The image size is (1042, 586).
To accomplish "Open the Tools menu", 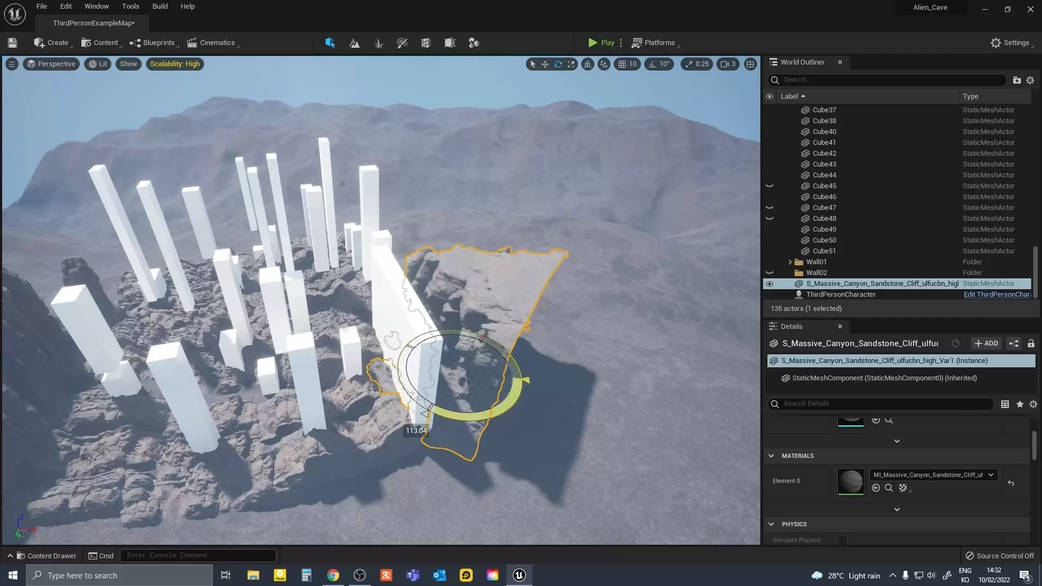I will [x=130, y=7].
